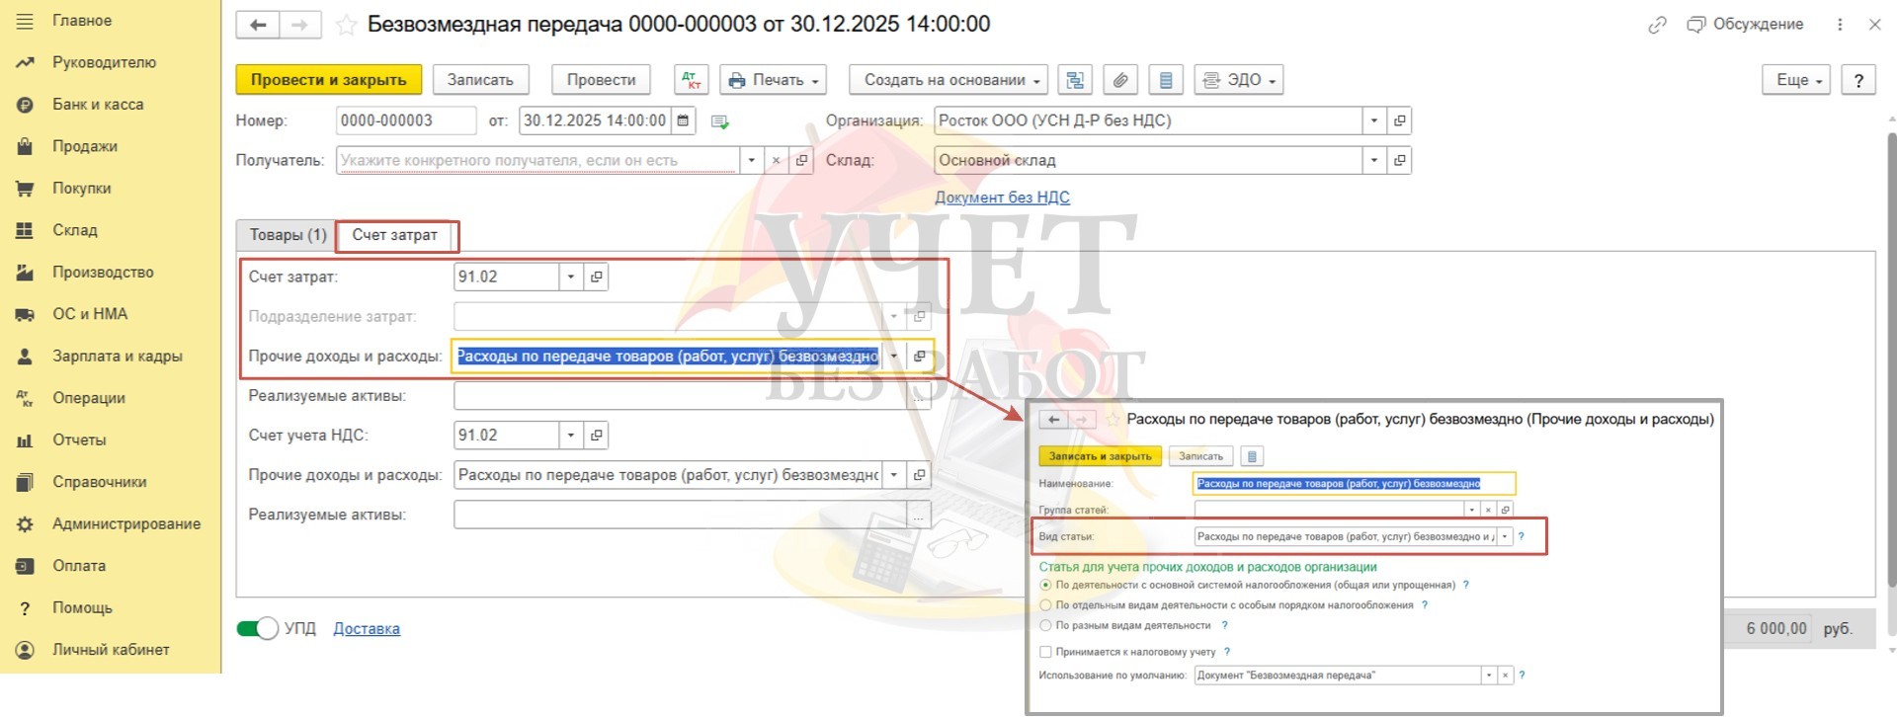
Task: Open the Документ без НДС link
Action: point(1002,198)
